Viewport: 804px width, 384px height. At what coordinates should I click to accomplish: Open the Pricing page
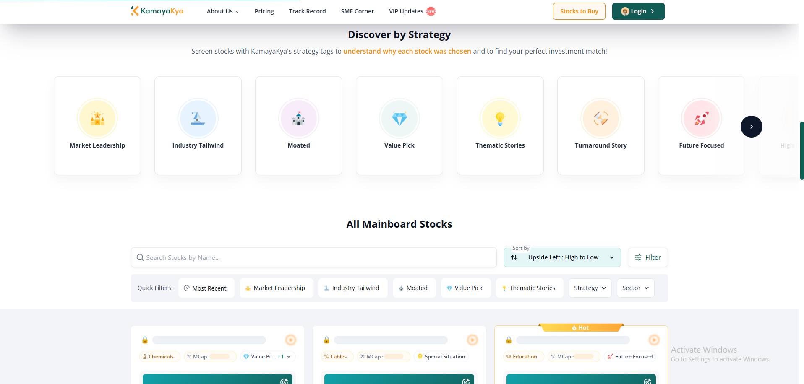[264, 11]
